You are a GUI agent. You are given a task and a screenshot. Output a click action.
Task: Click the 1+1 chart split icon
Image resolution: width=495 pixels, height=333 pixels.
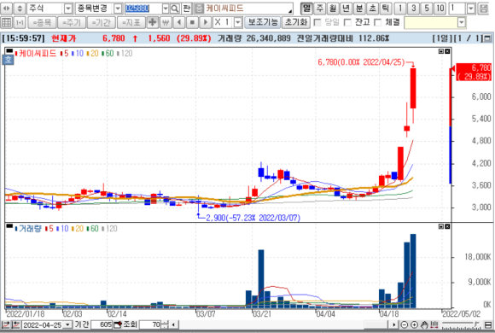point(20,22)
